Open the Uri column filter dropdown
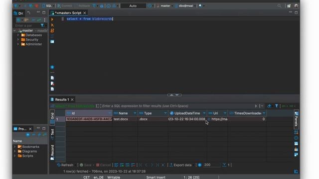Screen dimensions: 319x179 pos(225,113)
